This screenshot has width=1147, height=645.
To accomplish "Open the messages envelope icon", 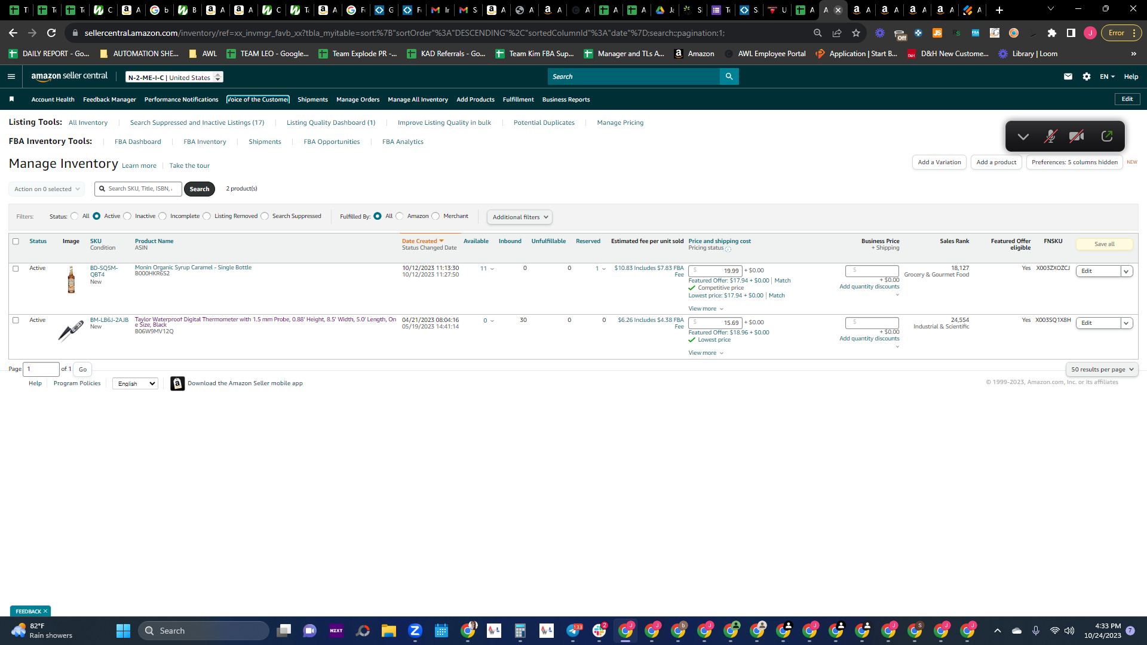I will point(1068,76).
